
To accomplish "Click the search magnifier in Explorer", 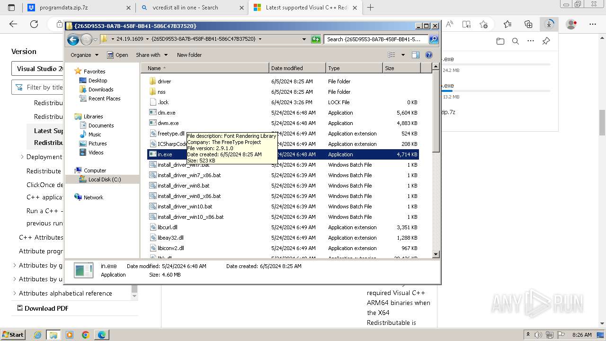I will pyautogui.click(x=433, y=39).
